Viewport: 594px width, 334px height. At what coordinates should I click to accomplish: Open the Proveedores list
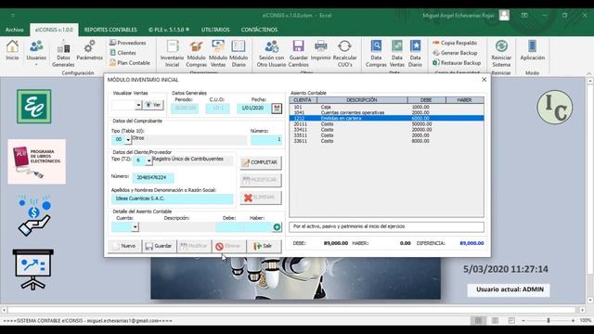pos(128,43)
